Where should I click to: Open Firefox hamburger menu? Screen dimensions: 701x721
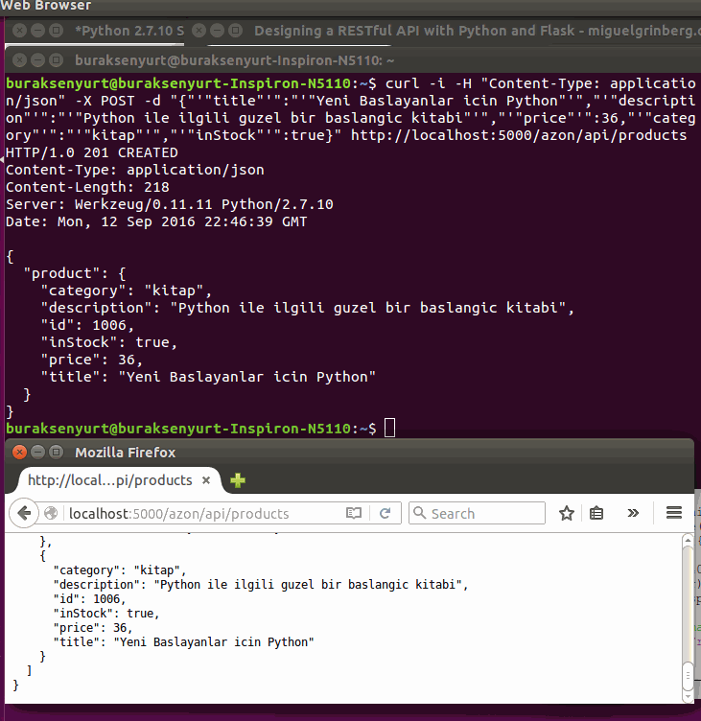pos(674,512)
